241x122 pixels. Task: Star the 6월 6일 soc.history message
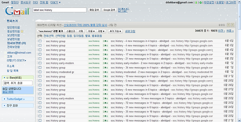[44, 41]
